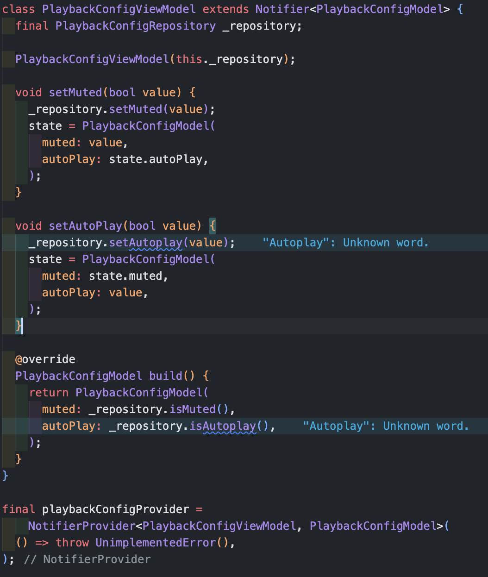Click 'build' method name

[x=166, y=376]
